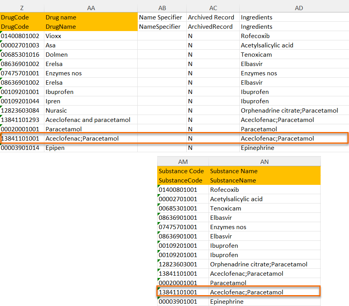Select the 'Substance Code' header cell
The width and height of the screenshot is (349, 306).
tap(183, 171)
